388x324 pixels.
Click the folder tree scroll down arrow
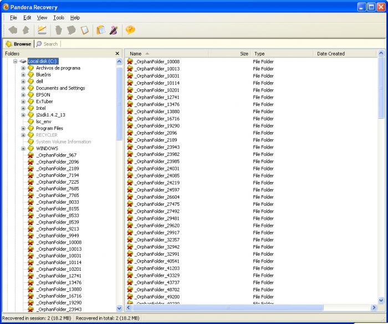pyautogui.click(x=119, y=308)
